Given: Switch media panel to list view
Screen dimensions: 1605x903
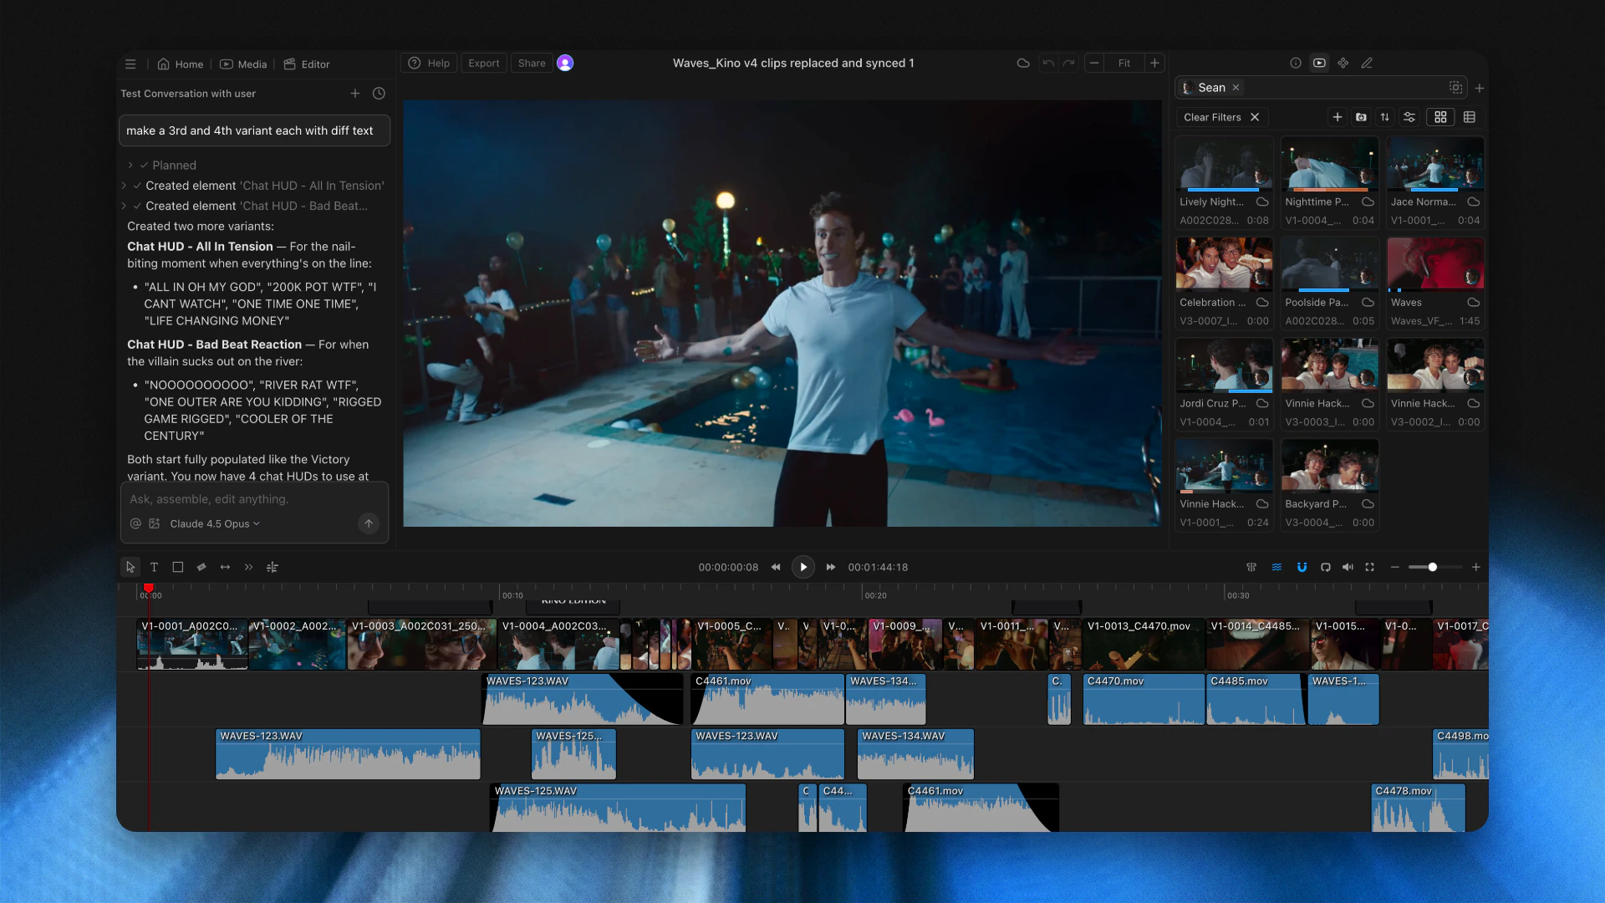Looking at the screenshot, I should pyautogui.click(x=1470, y=117).
